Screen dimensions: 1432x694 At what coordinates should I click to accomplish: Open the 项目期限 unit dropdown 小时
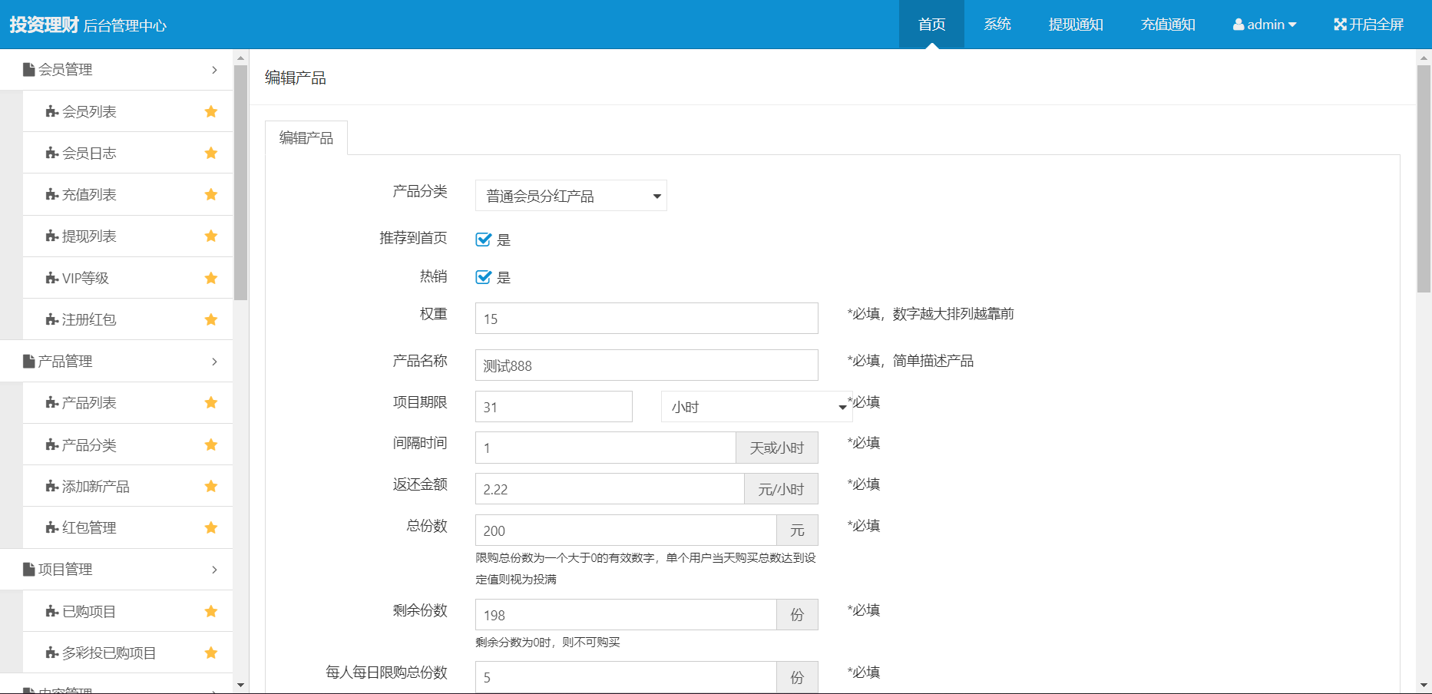757,407
